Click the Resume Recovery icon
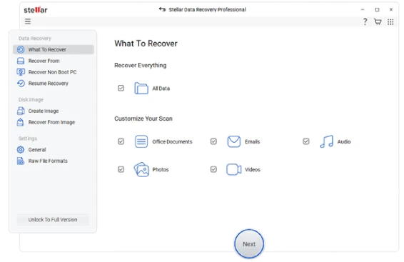The image size is (404, 262). point(21,84)
